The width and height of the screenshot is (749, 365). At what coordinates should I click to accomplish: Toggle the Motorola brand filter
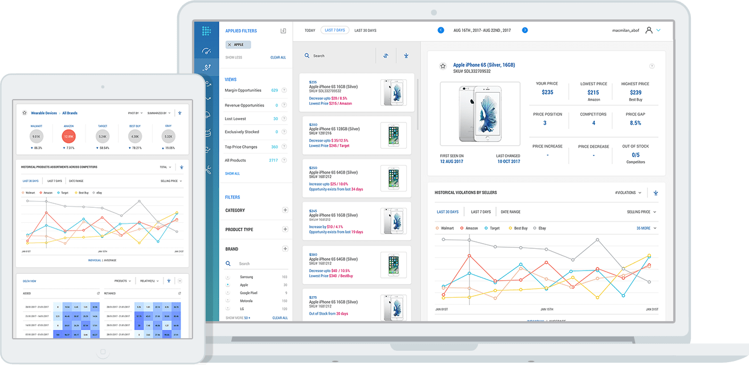tap(228, 301)
